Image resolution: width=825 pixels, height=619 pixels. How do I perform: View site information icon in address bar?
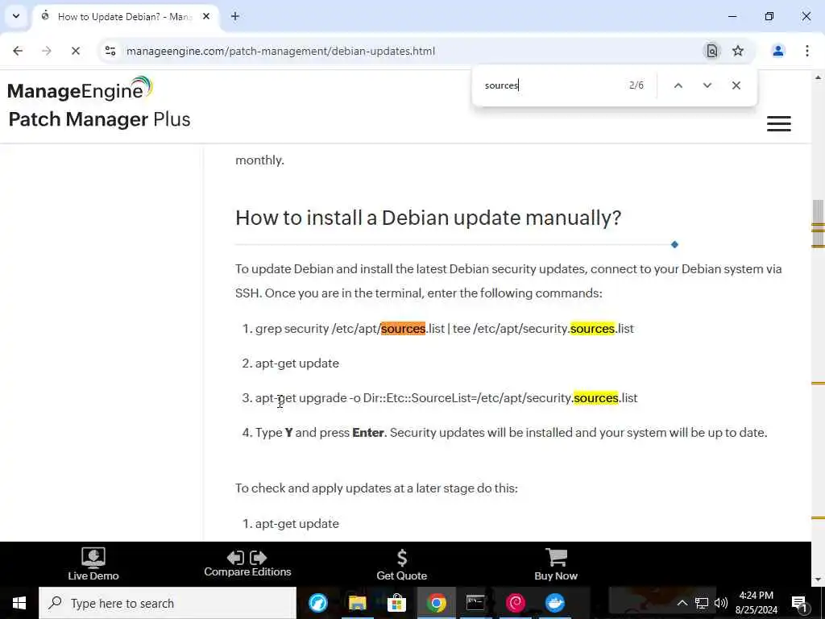(110, 51)
